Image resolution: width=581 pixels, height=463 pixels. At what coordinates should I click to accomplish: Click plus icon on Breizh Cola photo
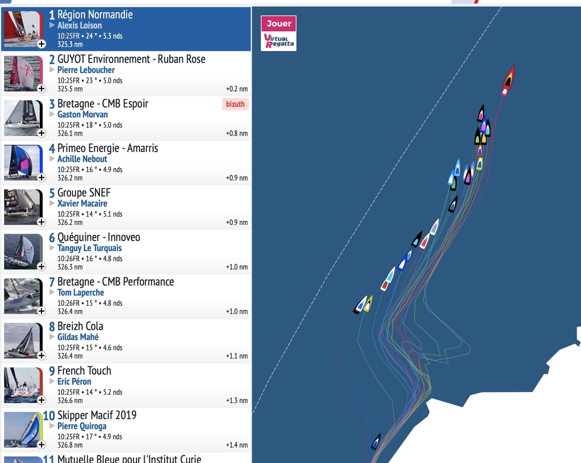(x=41, y=356)
